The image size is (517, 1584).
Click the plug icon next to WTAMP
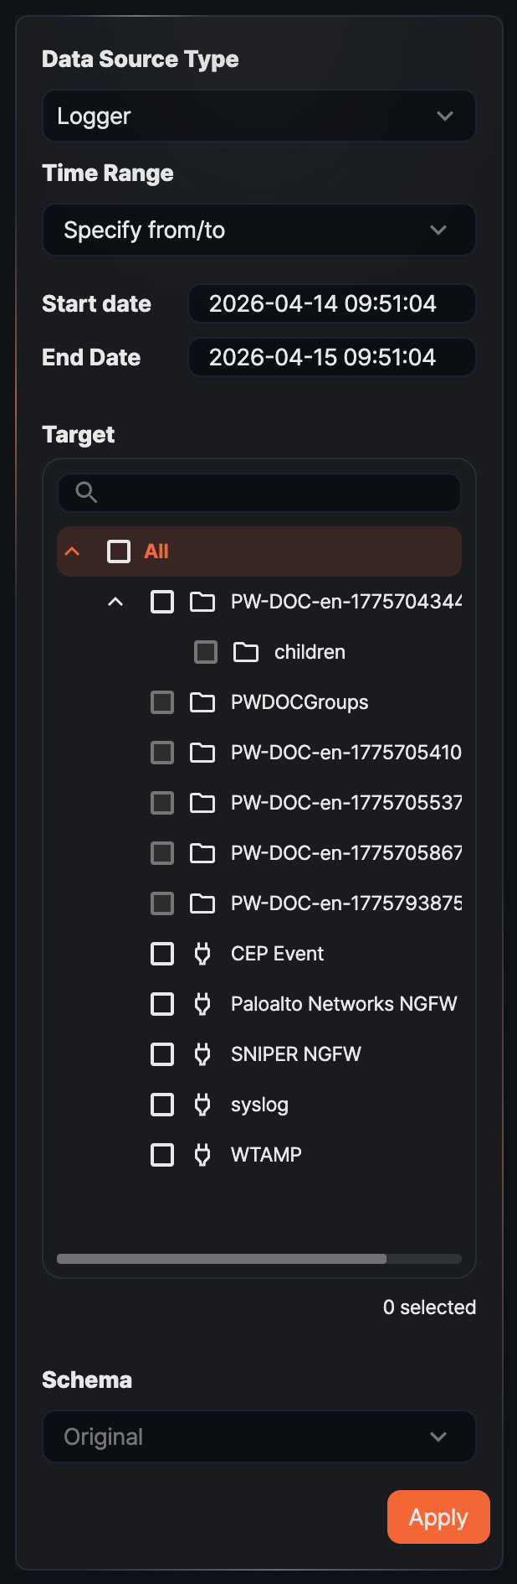tap(202, 1155)
